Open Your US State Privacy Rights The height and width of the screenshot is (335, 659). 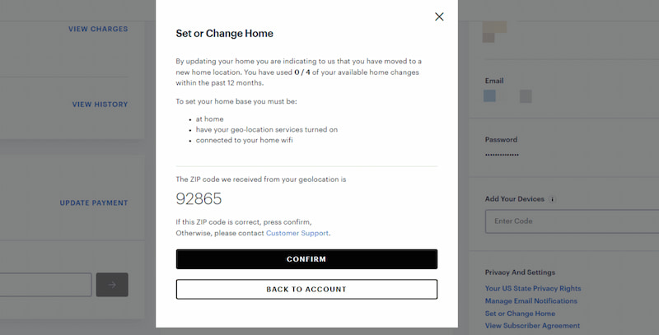click(533, 288)
